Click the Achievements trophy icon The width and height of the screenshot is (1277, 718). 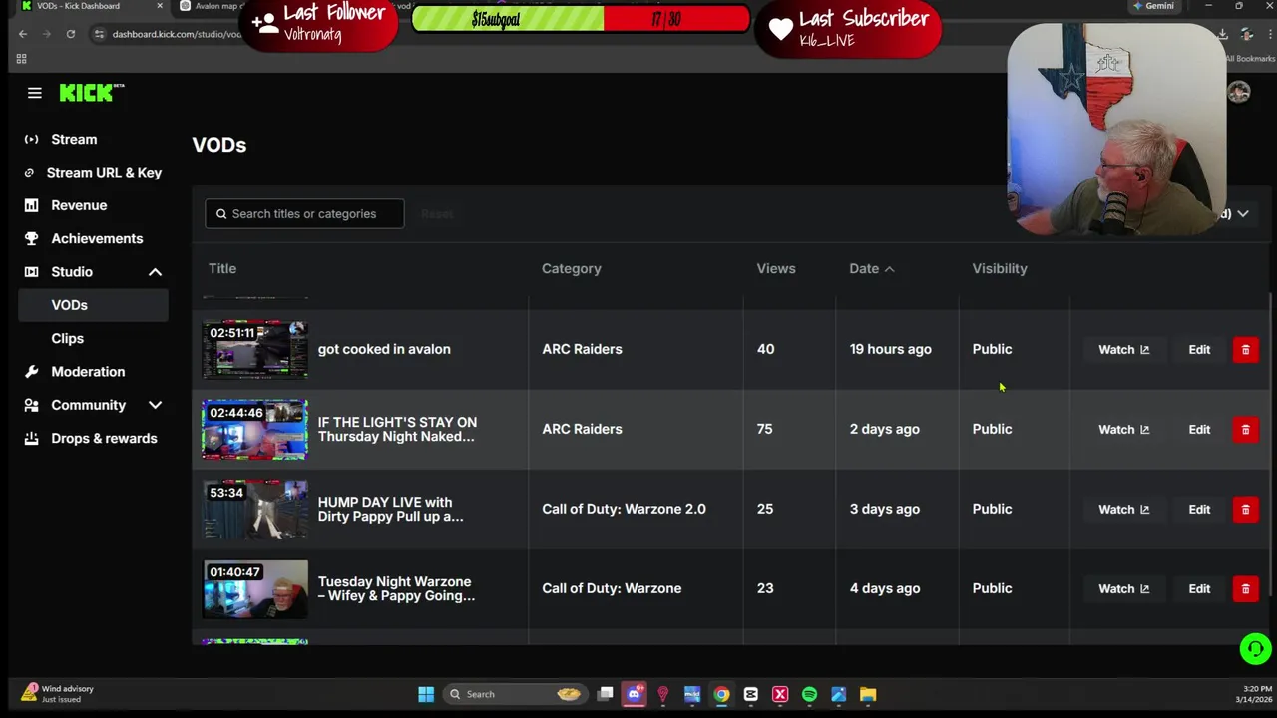[x=31, y=238]
